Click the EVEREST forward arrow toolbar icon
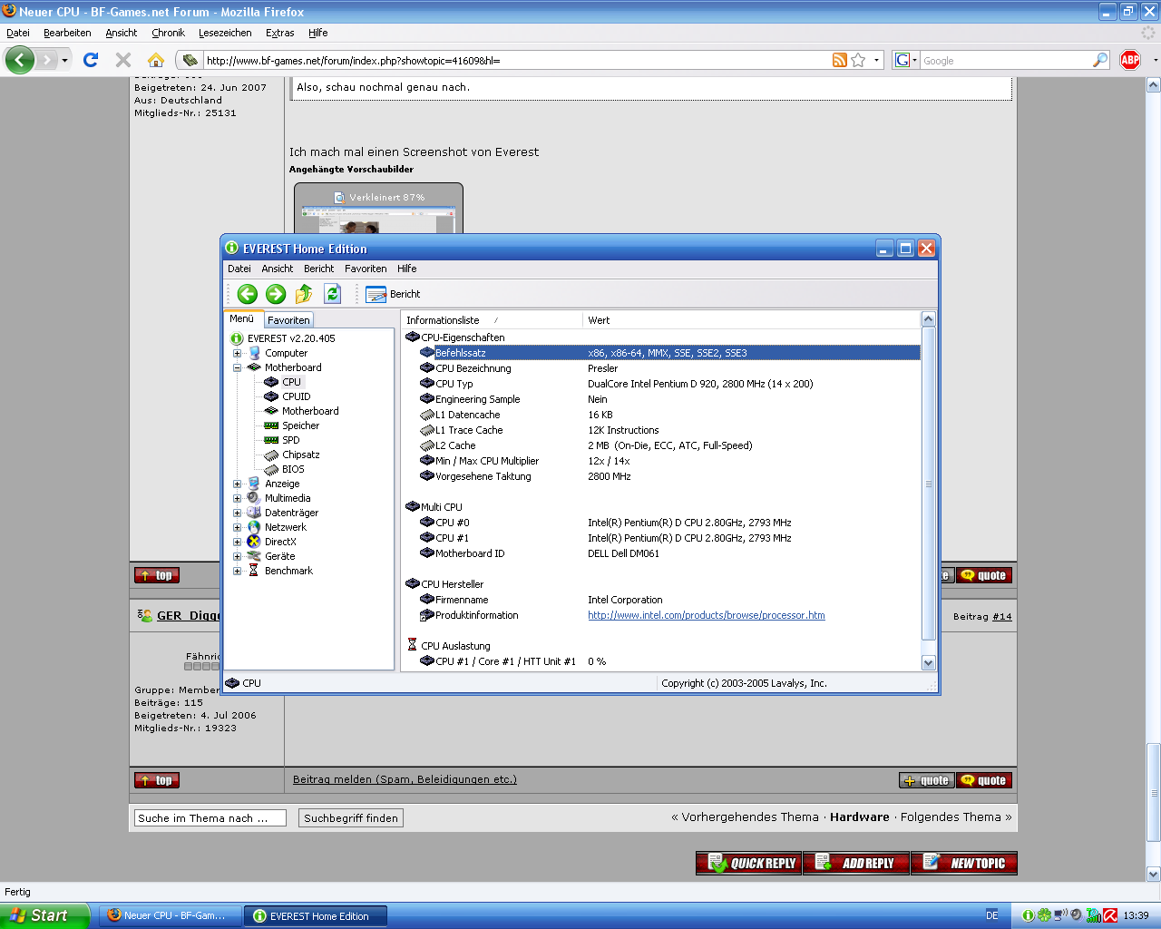This screenshot has width=1161, height=929. pyautogui.click(x=276, y=294)
